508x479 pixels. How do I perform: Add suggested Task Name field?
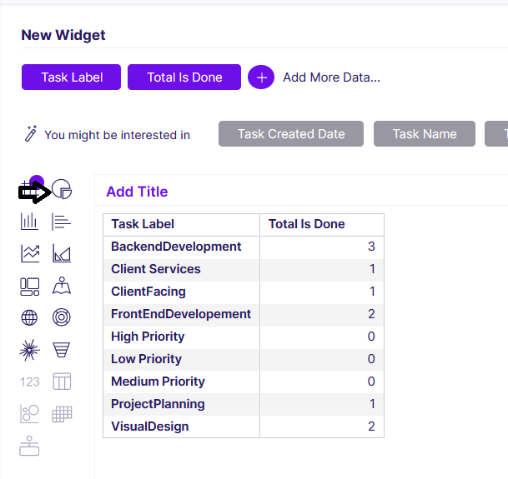click(x=425, y=133)
